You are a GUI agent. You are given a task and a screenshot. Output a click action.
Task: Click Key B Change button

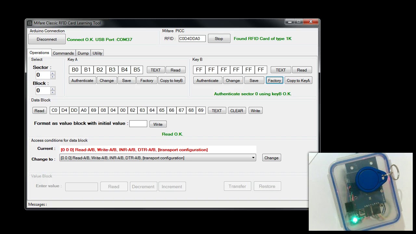tap(233, 81)
